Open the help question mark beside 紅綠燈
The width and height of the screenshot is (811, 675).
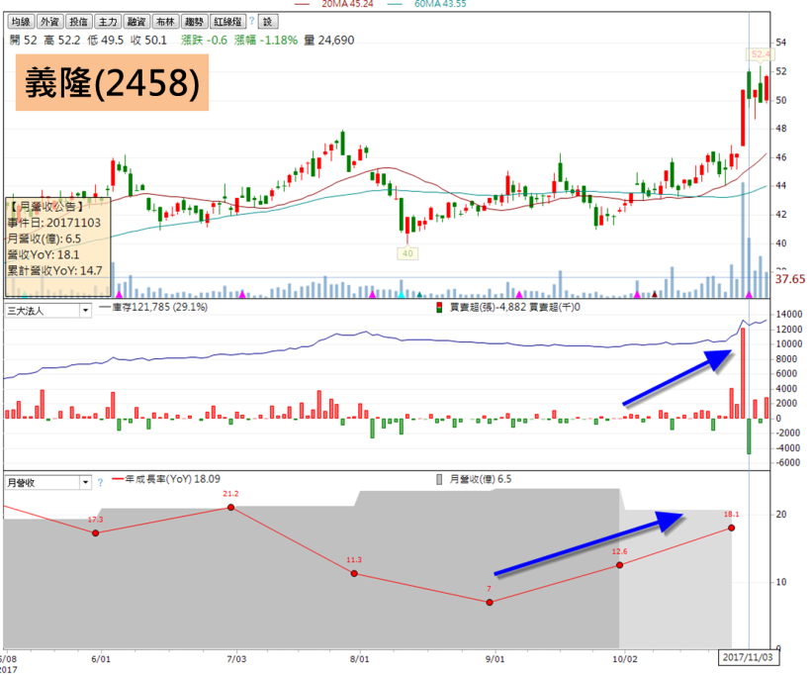coord(251,21)
